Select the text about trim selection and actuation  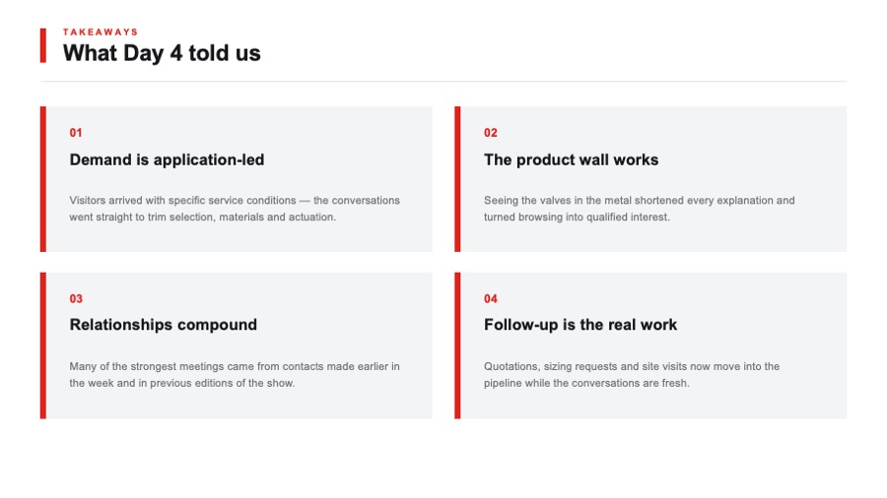point(235,209)
